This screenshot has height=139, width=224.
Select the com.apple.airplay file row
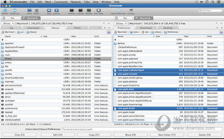pos(169,55)
